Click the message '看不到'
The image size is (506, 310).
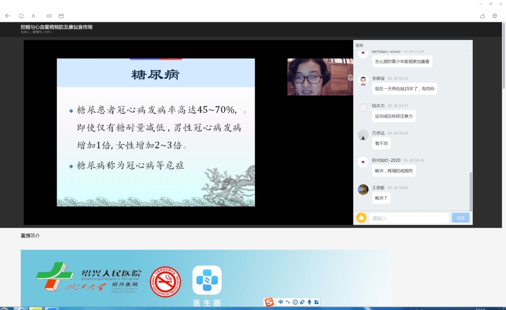point(381,143)
